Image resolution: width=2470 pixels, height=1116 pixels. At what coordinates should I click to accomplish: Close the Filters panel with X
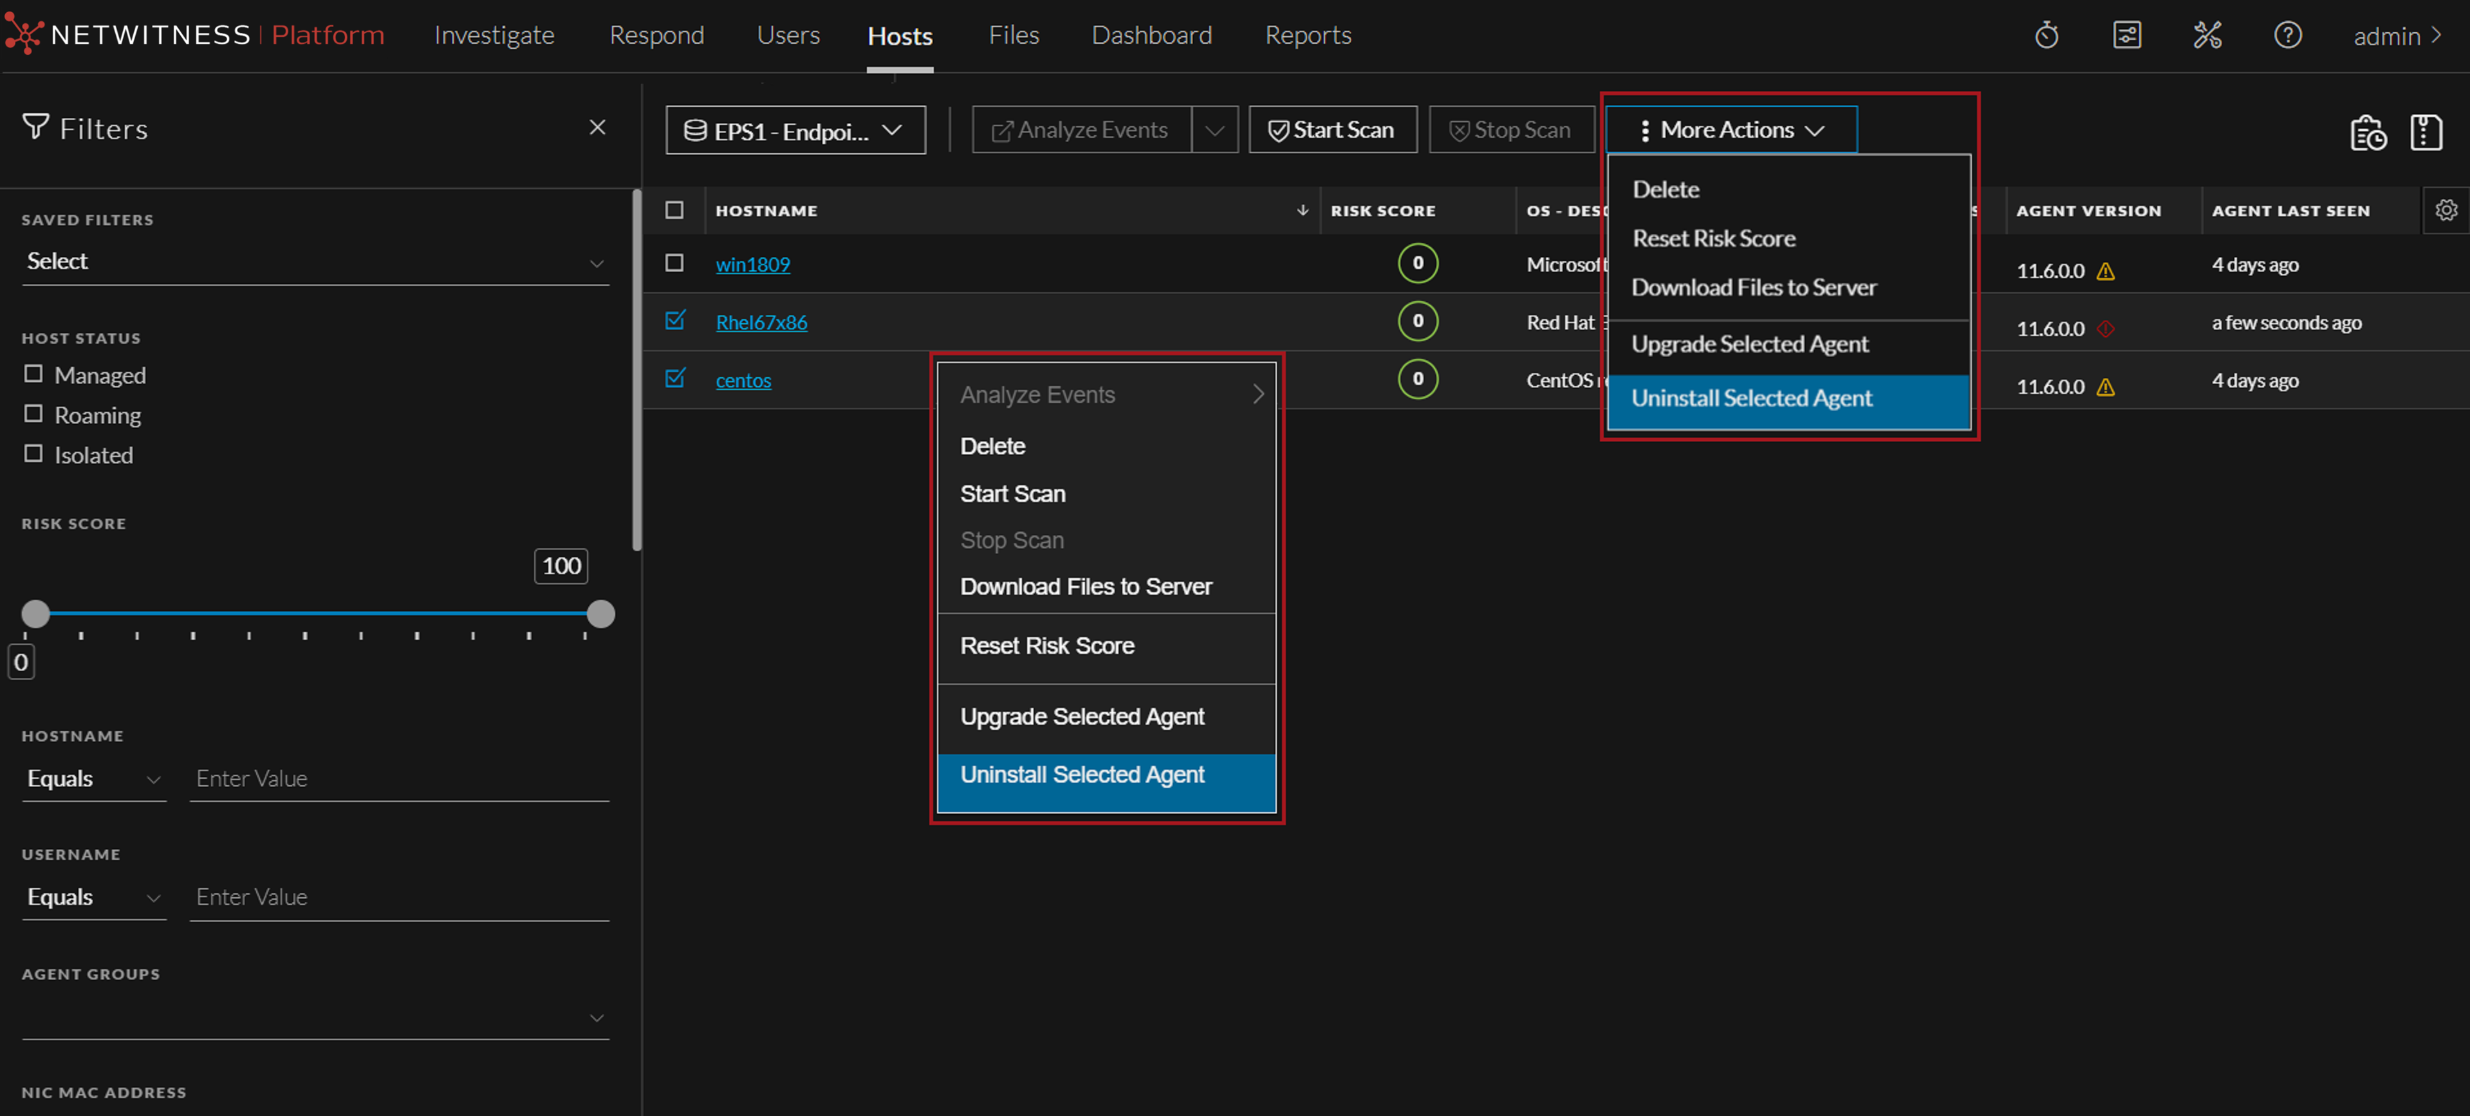(x=597, y=127)
